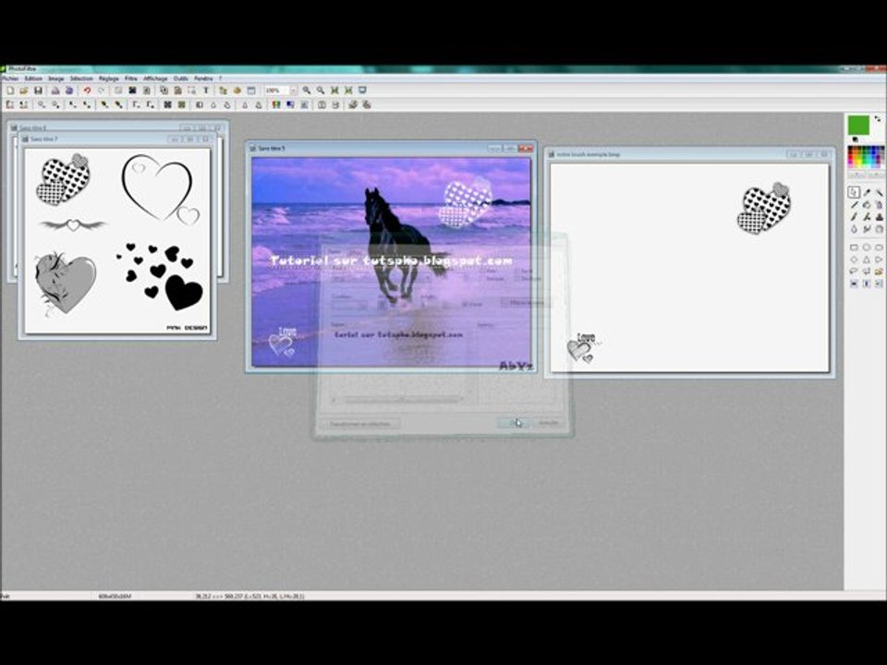Select the Blur water-drop tool
Viewport: 887px width, 665px height.
854,230
